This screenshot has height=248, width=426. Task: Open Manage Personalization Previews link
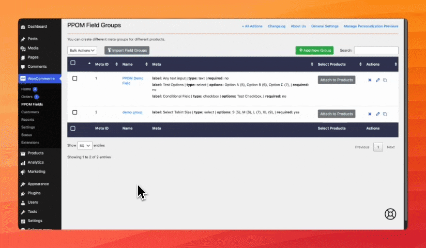click(371, 26)
